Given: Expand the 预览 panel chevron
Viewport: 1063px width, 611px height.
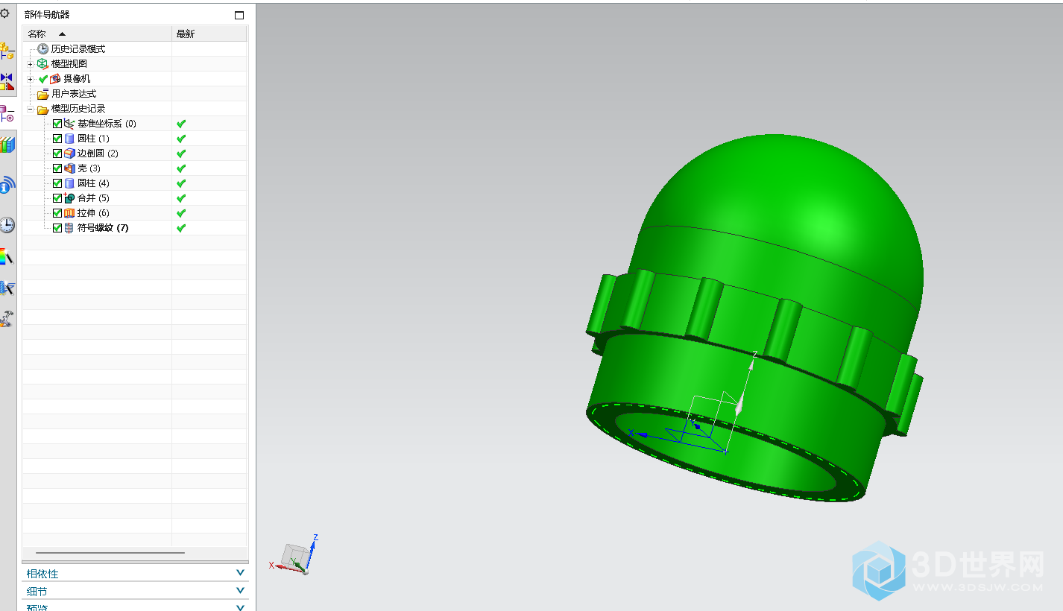Looking at the screenshot, I should [240, 607].
